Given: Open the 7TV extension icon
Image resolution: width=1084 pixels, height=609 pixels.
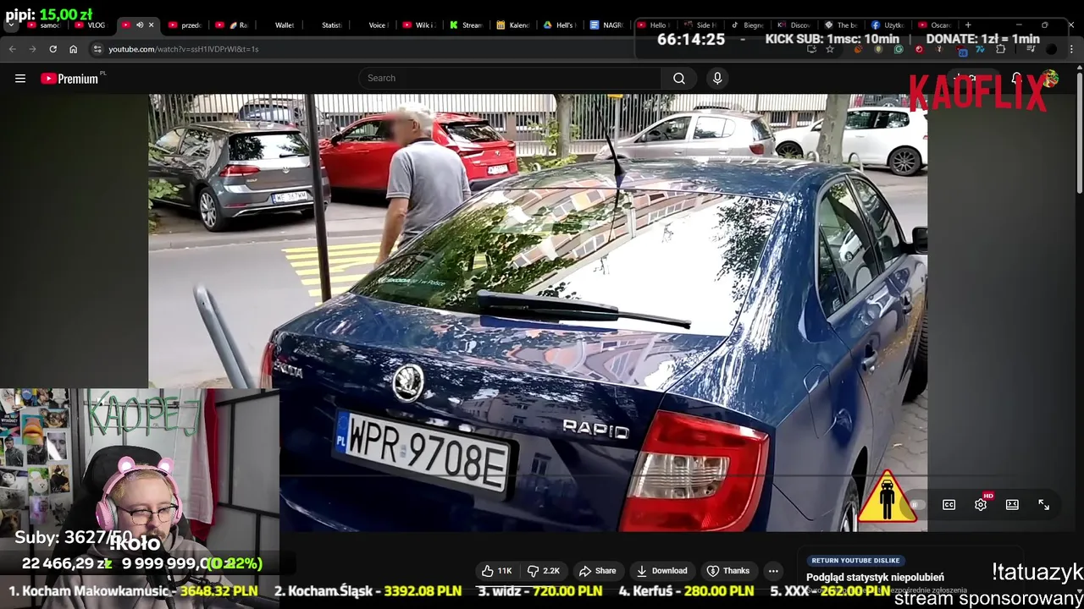Looking at the screenshot, I should (x=980, y=49).
